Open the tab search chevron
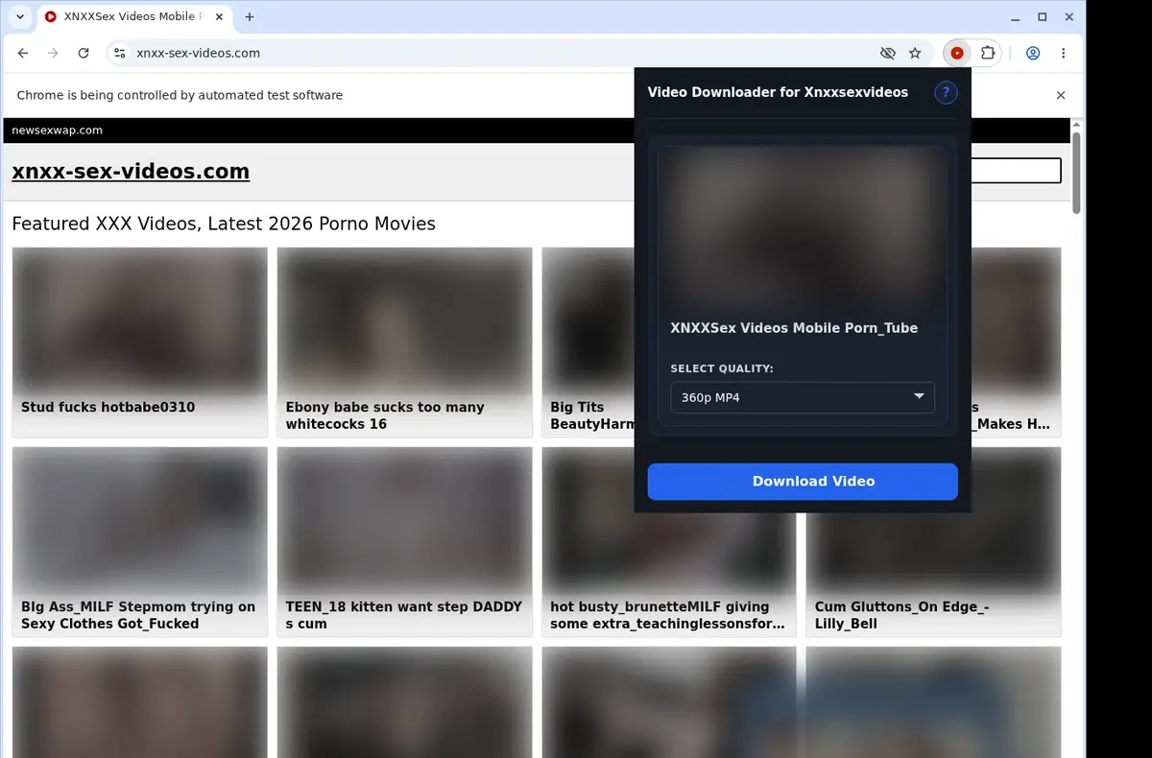The image size is (1152, 758). click(x=19, y=17)
